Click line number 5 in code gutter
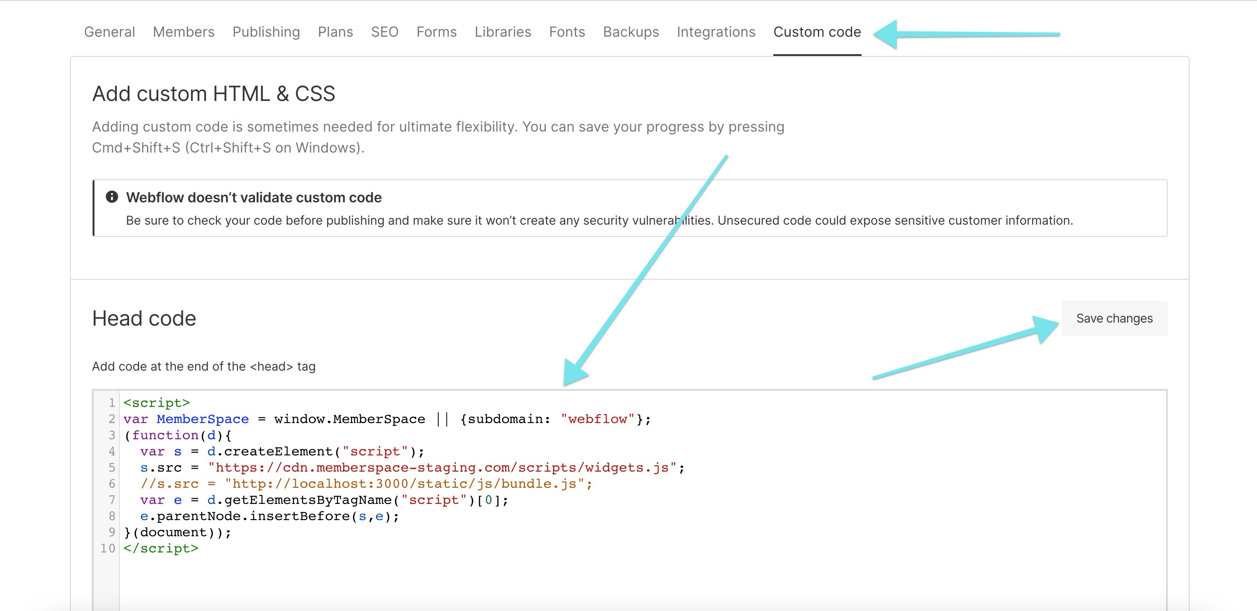Viewport: 1257px width, 611px height. click(112, 468)
